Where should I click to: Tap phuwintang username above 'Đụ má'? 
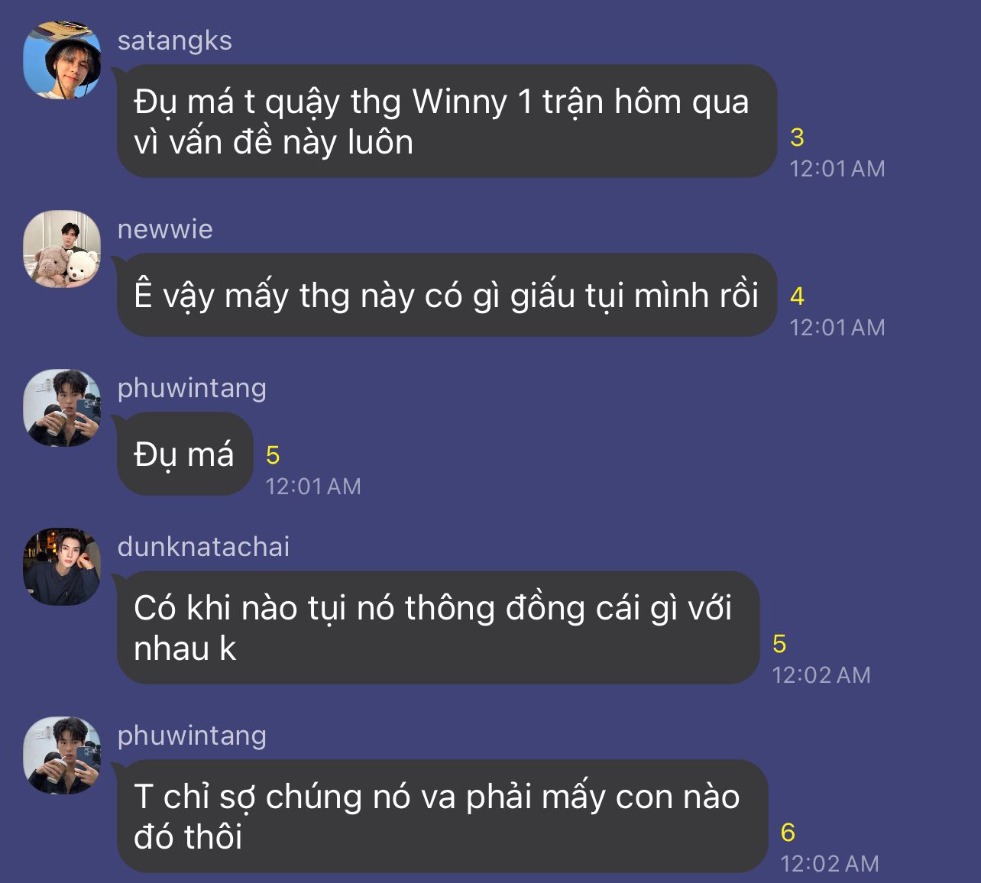[192, 388]
